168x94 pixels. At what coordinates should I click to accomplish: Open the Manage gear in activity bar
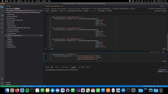(2, 83)
